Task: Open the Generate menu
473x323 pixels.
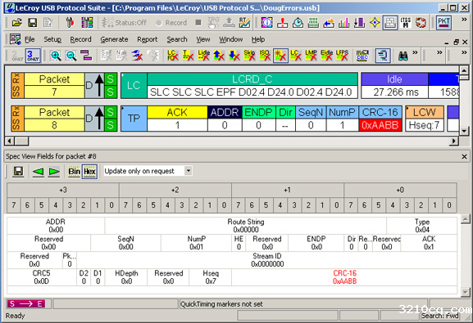Action: coord(114,39)
